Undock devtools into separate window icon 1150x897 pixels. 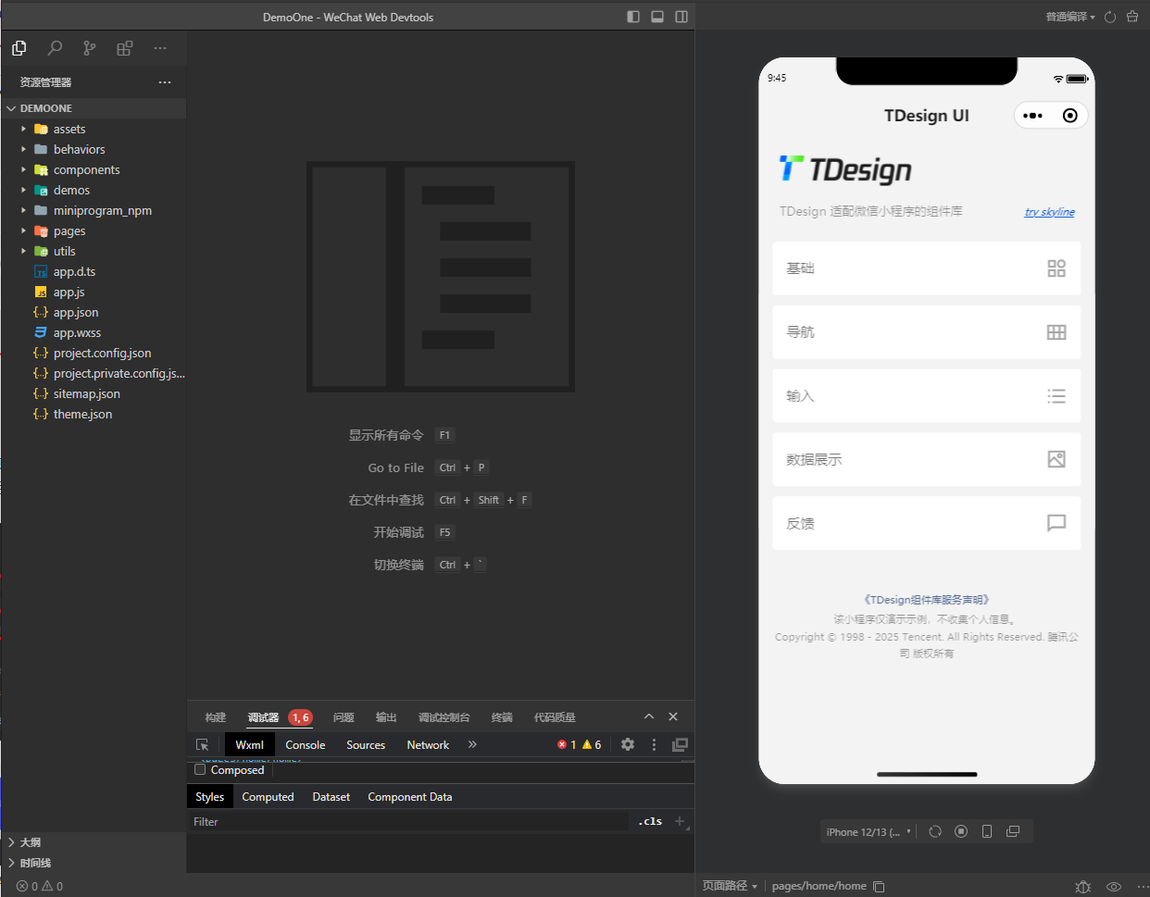click(681, 744)
